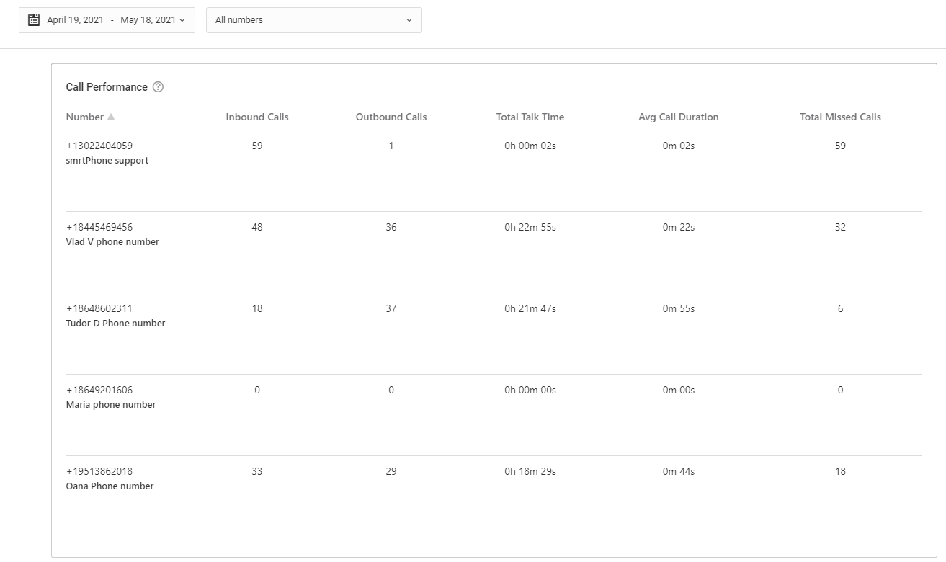946x562 pixels.
Task: Select Tudor D Phone number entry
Action: coord(115,324)
